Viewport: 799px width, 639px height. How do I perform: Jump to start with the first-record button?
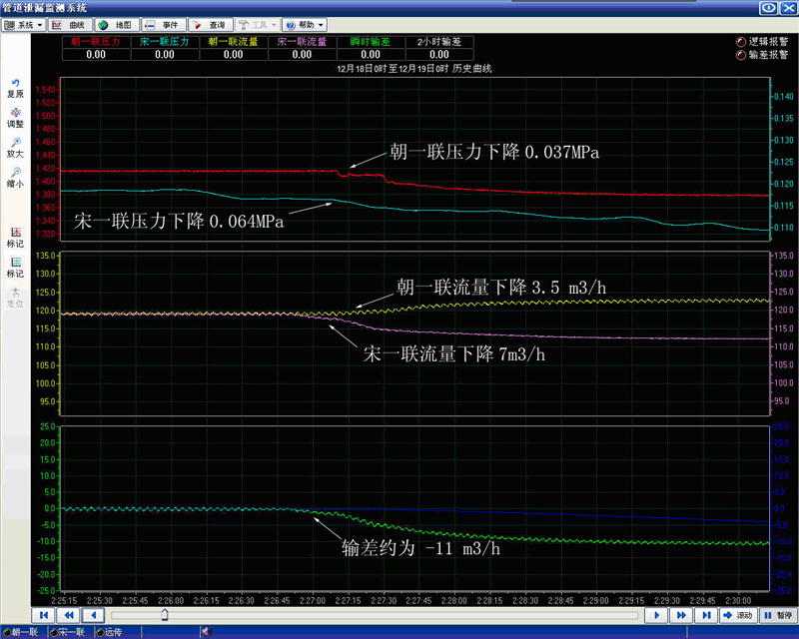pos(44,616)
